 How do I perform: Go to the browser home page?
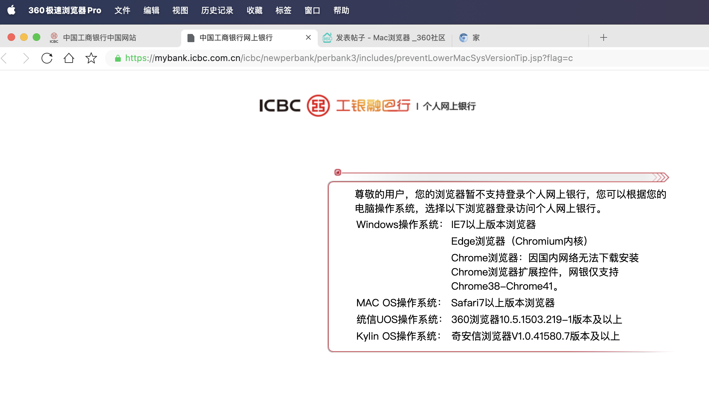tap(69, 58)
